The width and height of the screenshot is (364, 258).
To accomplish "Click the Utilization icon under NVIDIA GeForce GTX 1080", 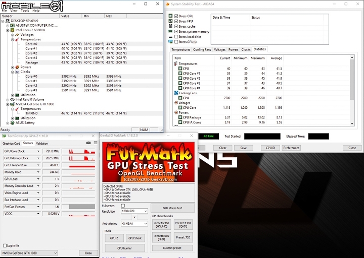I will pyautogui.click(x=17, y=118).
